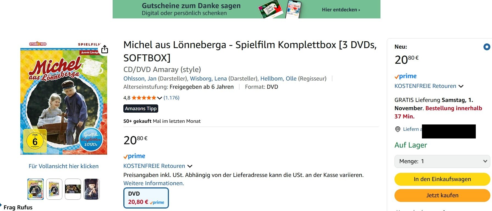
Task: Click the Amazons Tipp badge
Action: pos(141,109)
